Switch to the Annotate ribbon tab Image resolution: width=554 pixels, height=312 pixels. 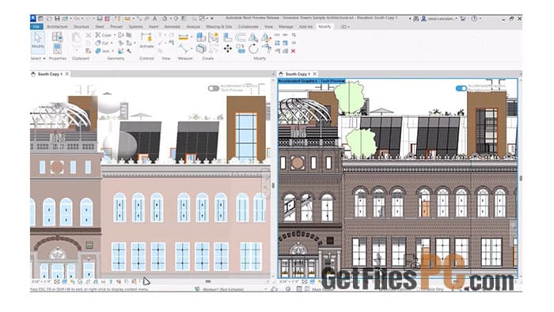coord(172,27)
